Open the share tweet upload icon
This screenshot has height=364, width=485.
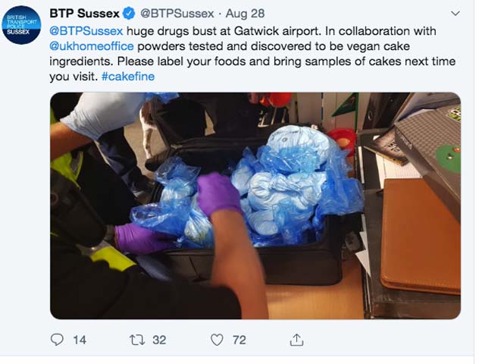coord(296,340)
